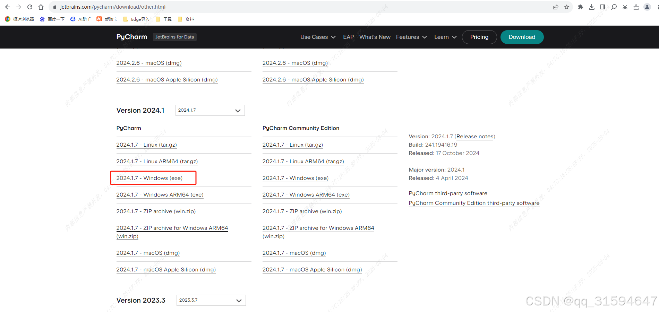Share this page via address bar icon
659x312 pixels.
click(x=556, y=7)
